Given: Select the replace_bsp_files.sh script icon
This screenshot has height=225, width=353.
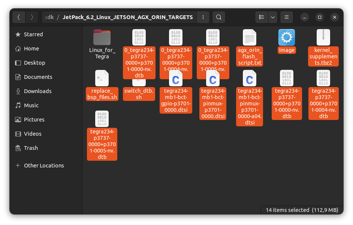Looking at the screenshot, I should pyautogui.click(x=102, y=78).
